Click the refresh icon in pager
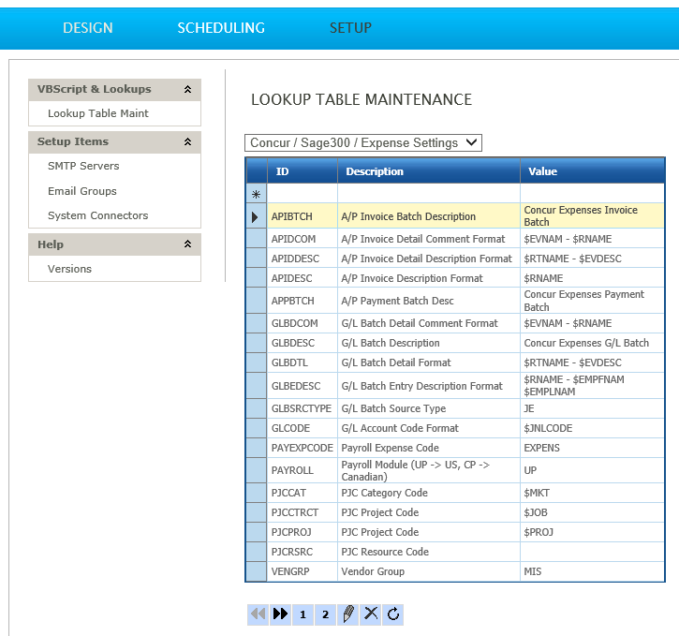The height and width of the screenshot is (636, 679). click(392, 614)
